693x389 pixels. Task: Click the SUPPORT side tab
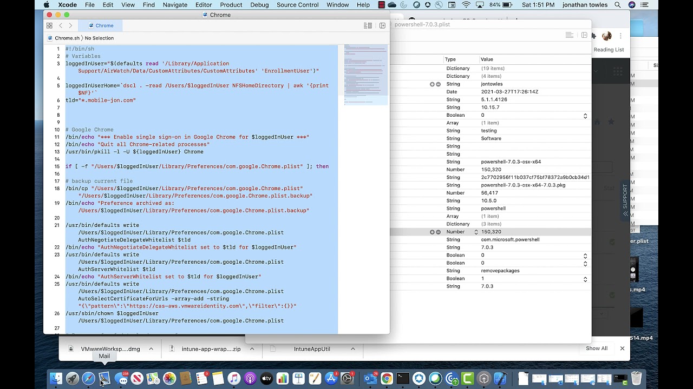[x=625, y=200]
